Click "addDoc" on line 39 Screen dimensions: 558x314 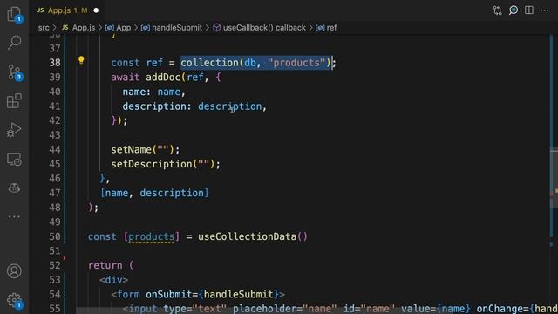pyautogui.click(x=163, y=78)
